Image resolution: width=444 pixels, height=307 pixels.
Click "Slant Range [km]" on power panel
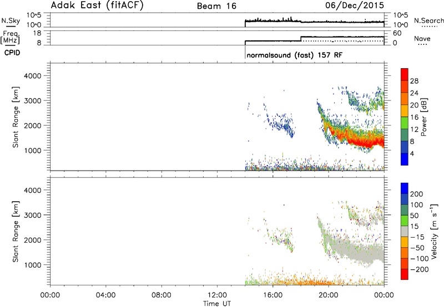(16, 117)
